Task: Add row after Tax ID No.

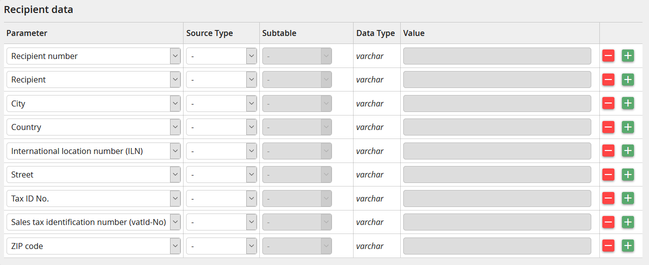Action: click(628, 198)
